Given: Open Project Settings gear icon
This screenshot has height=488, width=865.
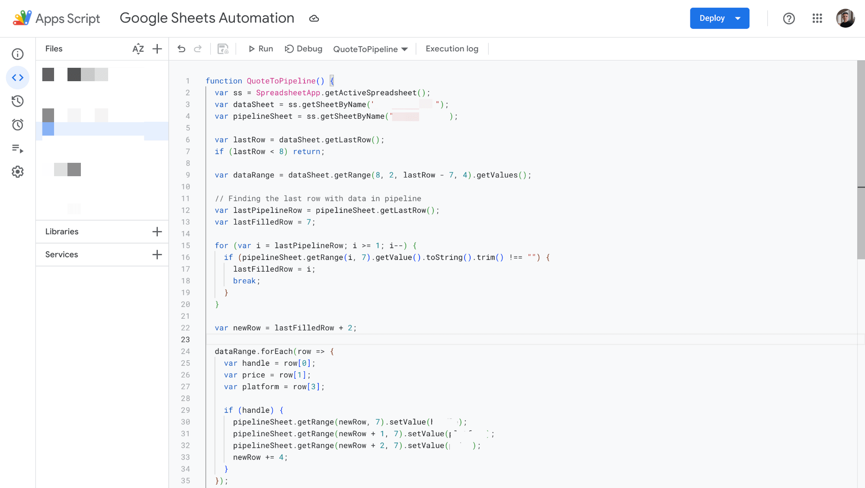Looking at the screenshot, I should [18, 172].
